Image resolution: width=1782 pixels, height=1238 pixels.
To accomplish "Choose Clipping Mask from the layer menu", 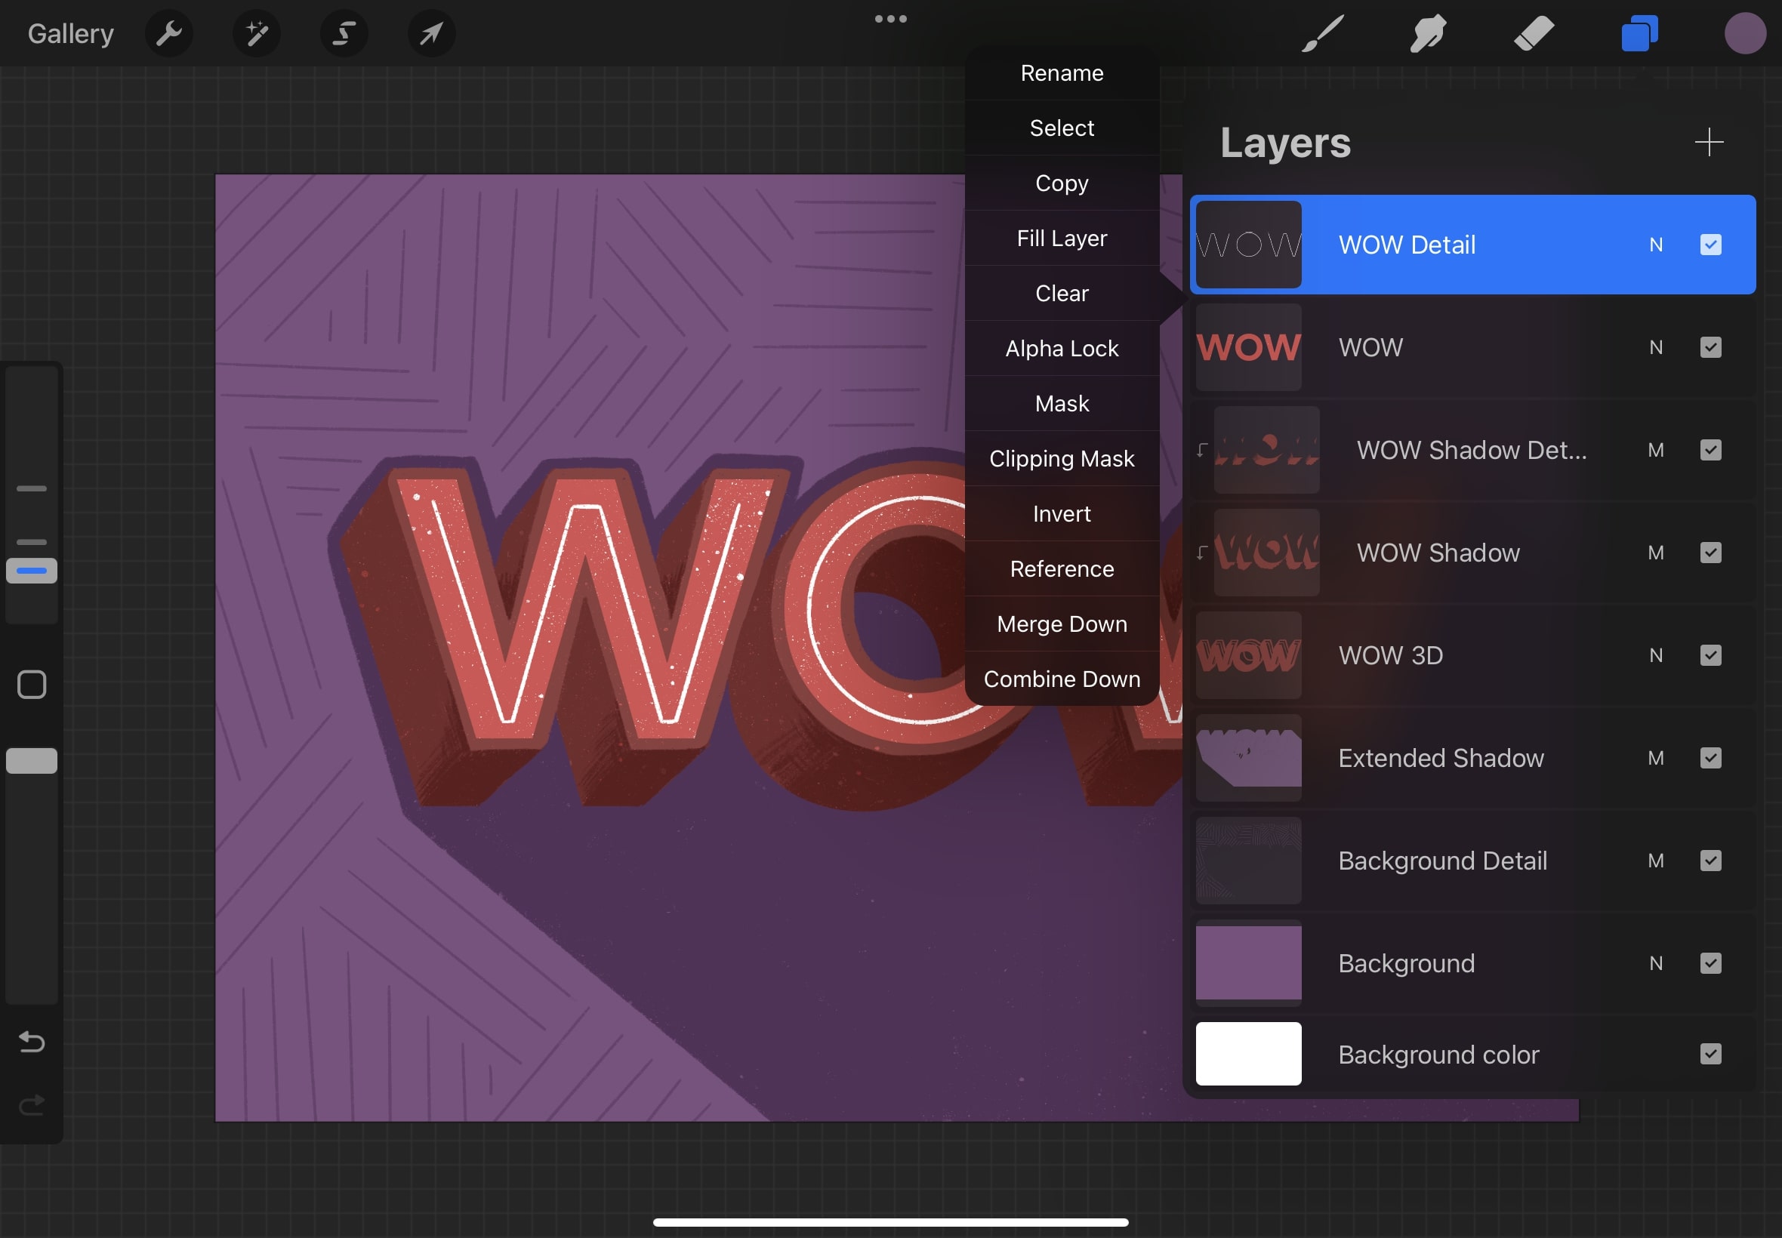I will point(1062,458).
